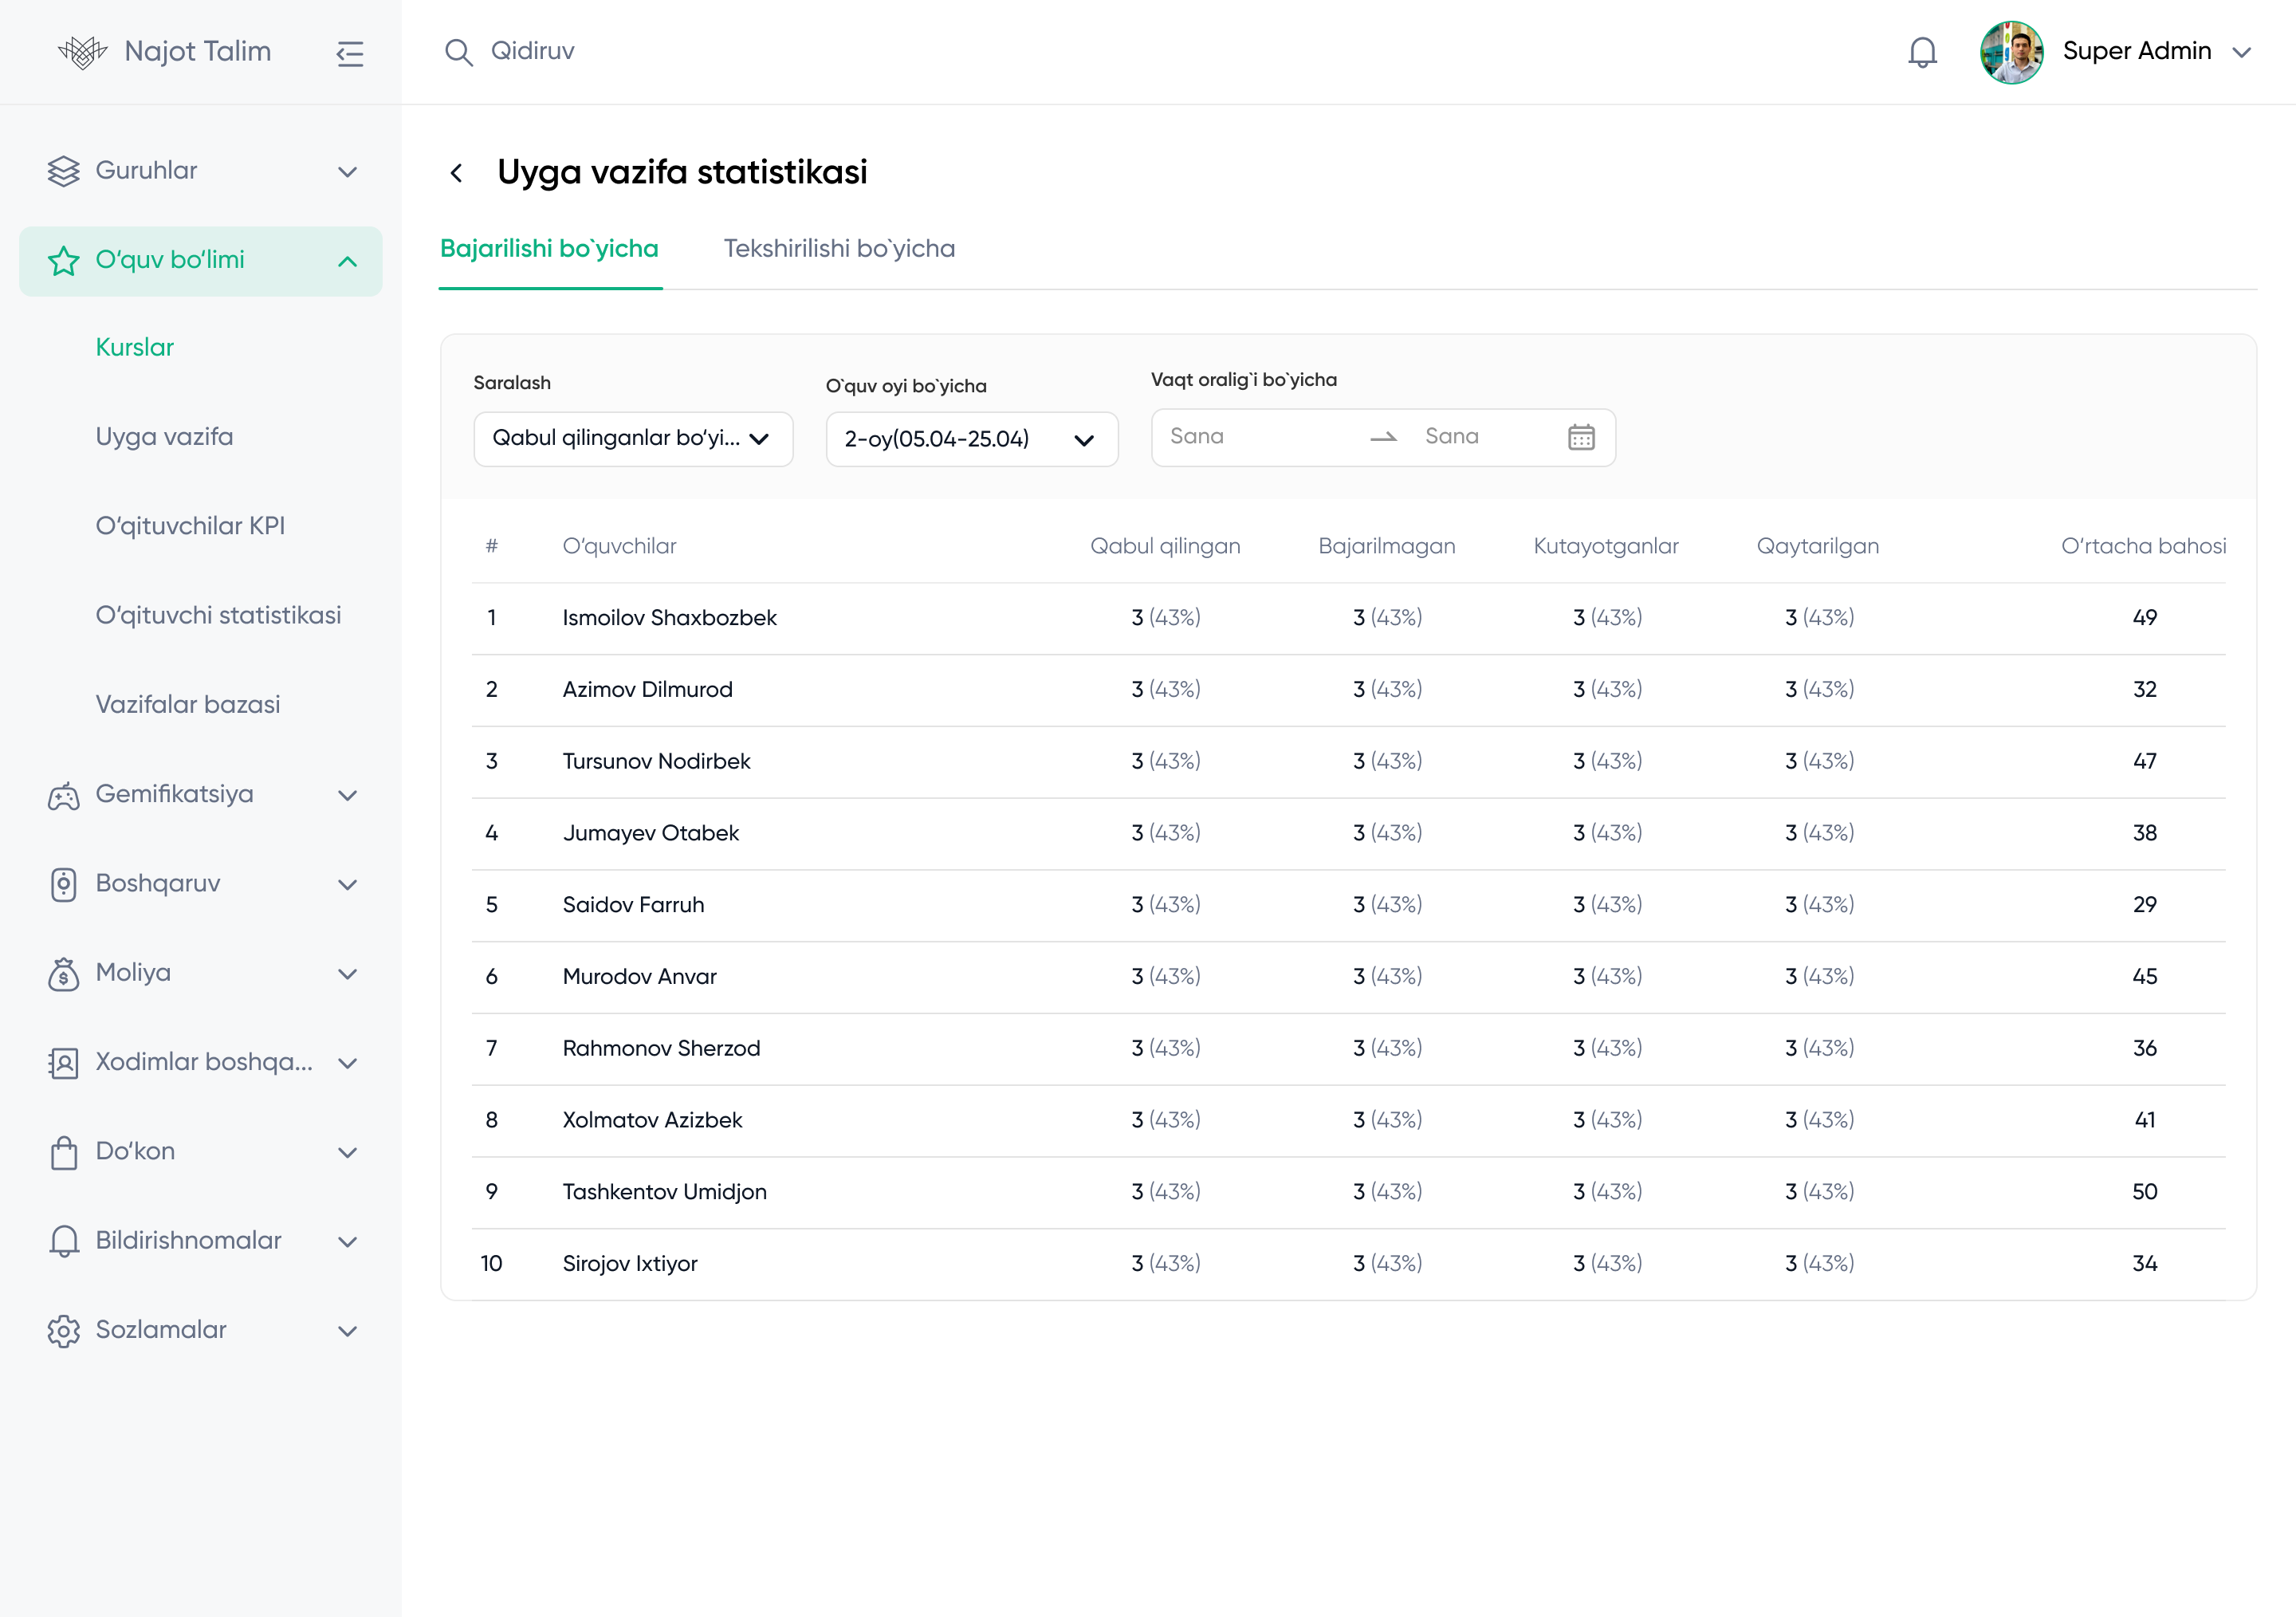Expand the Guruhlar sidebar section

347,172
